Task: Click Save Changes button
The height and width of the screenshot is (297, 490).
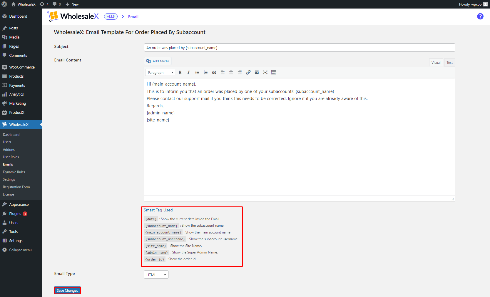Action: (x=67, y=291)
